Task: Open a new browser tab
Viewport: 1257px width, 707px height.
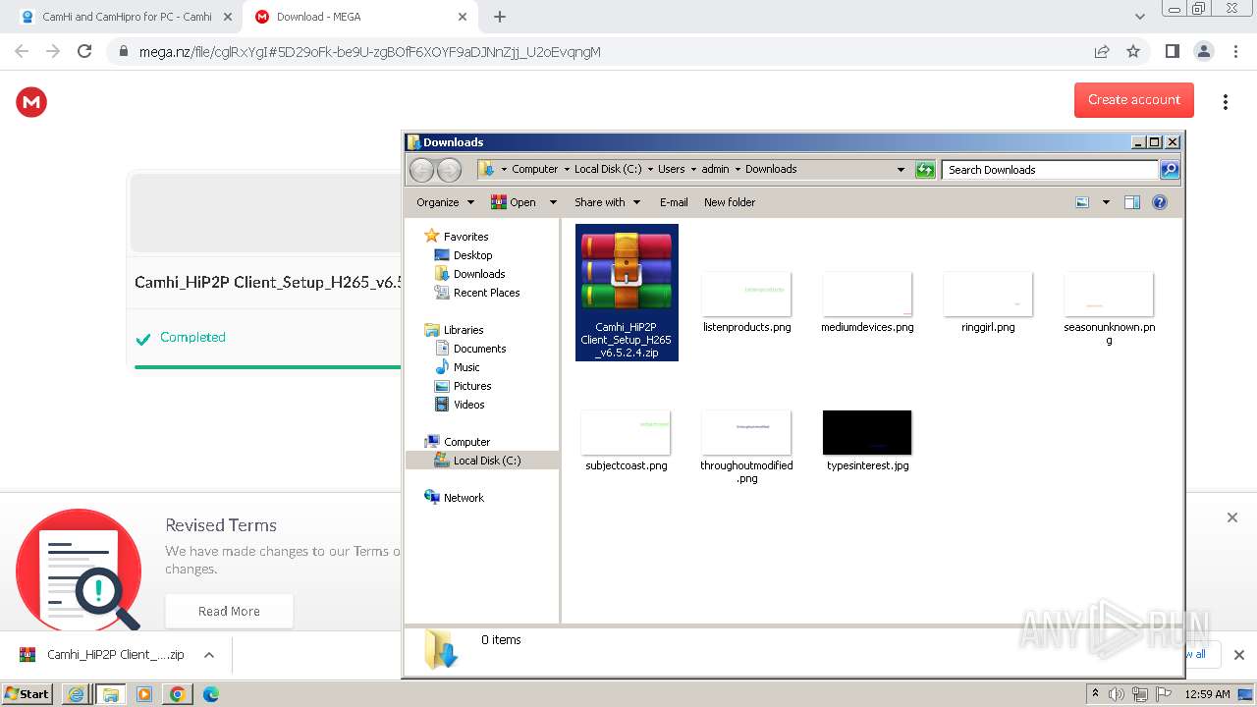Action: 500,17
